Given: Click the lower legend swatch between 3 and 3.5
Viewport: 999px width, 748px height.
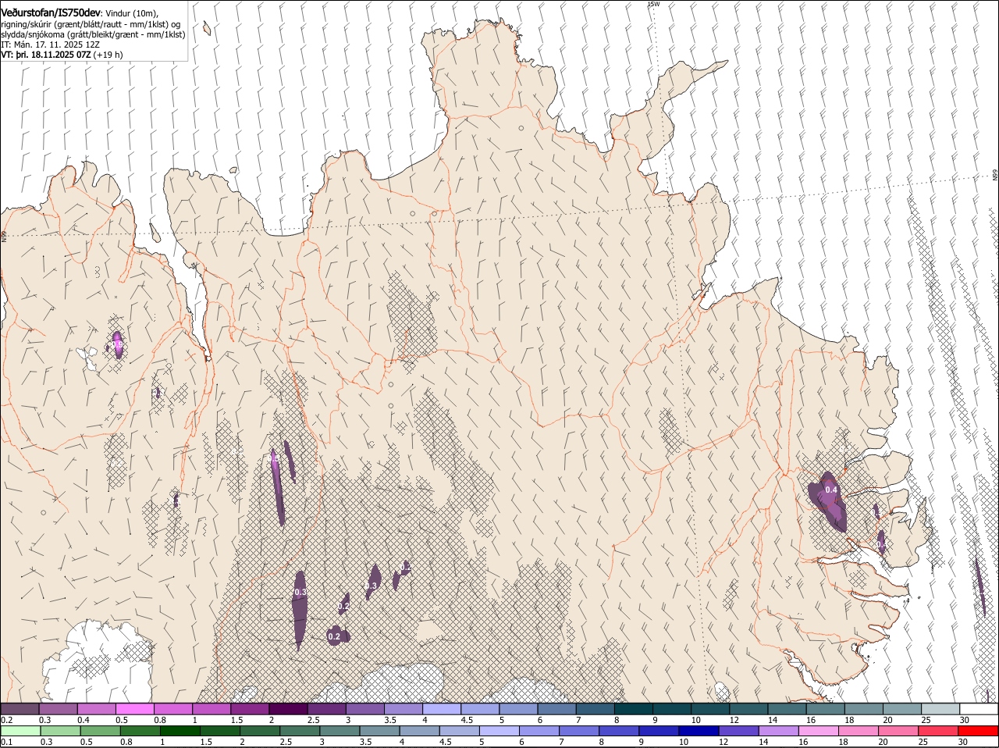Looking at the screenshot, I should (340, 731).
